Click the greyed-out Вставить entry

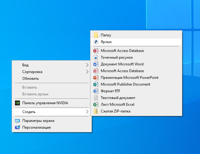coord(52,87)
